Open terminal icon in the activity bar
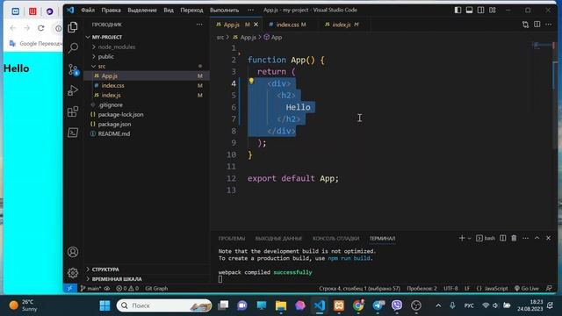This screenshot has height=316, width=562. coord(73,133)
